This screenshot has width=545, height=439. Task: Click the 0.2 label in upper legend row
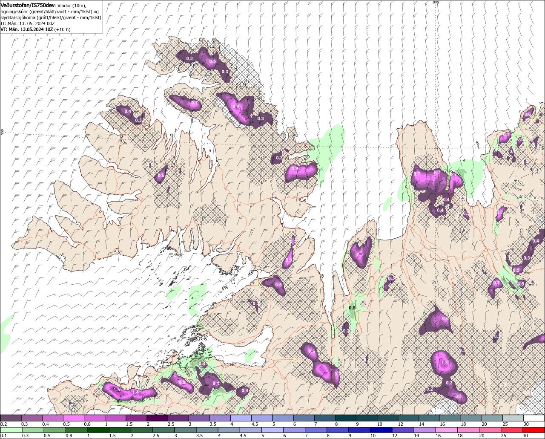[x=3, y=424]
